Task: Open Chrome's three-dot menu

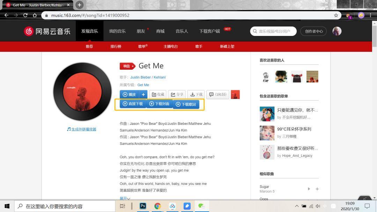Action: point(370,15)
